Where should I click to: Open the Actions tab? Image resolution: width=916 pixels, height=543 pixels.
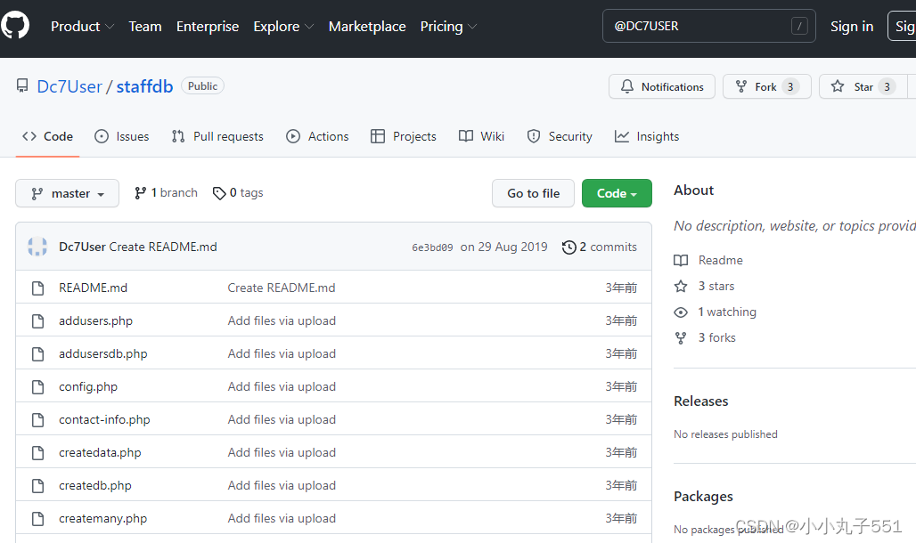click(x=317, y=136)
